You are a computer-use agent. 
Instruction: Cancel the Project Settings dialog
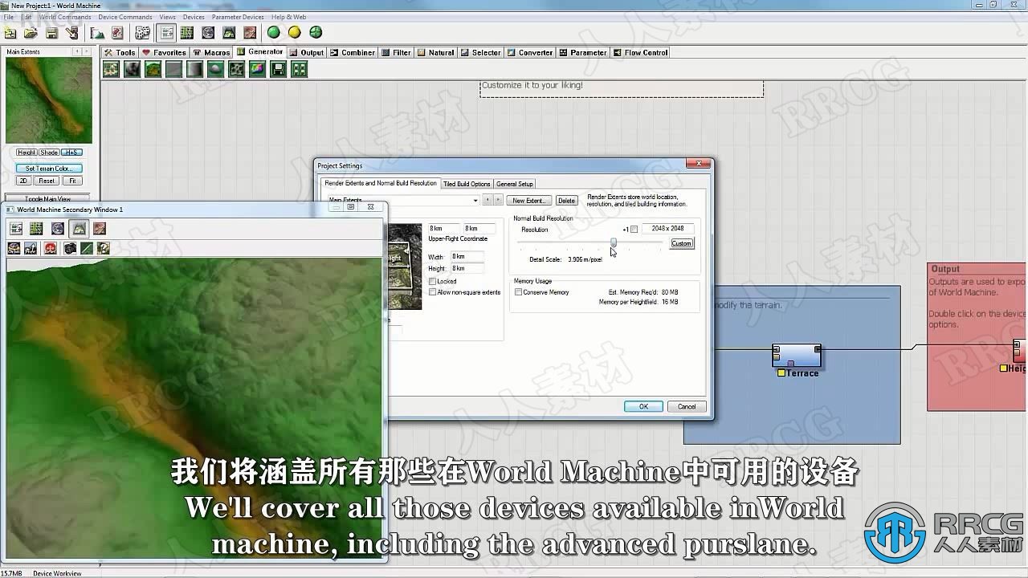(x=687, y=406)
